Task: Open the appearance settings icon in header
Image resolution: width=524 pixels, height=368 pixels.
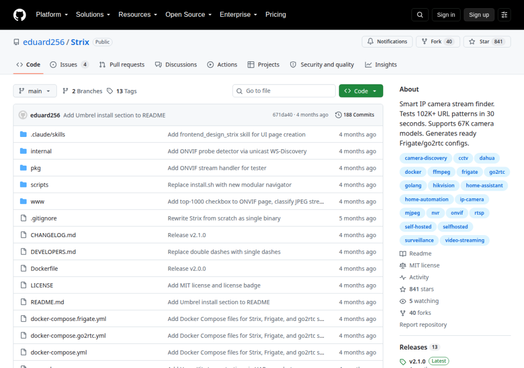Action: (504, 15)
